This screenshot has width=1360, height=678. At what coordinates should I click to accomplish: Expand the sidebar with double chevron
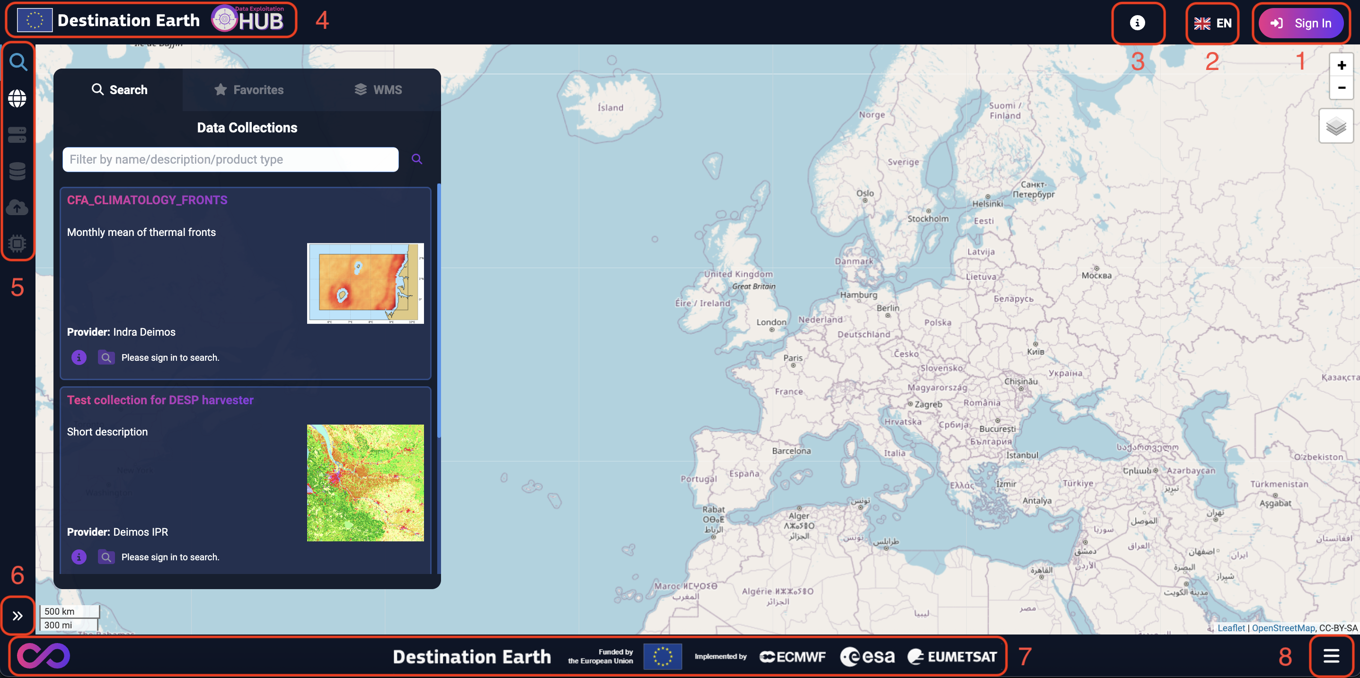pyautogui.click(x=18, y=616)
